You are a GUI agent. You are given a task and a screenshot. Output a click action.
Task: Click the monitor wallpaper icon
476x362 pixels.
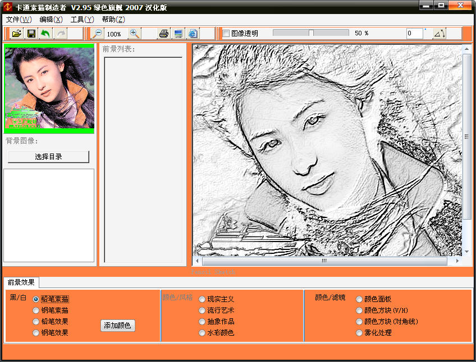pos(178,34)
